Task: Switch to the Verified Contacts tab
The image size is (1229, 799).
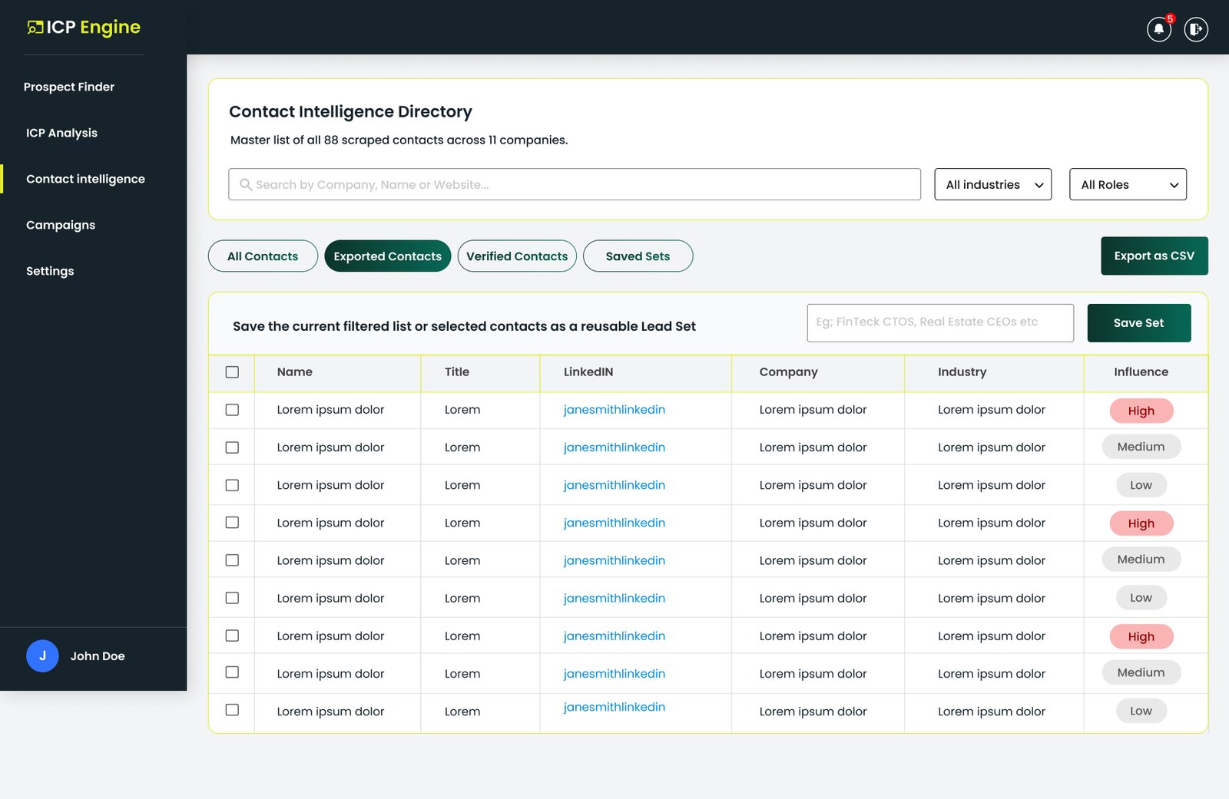Action: coord(517,256)
